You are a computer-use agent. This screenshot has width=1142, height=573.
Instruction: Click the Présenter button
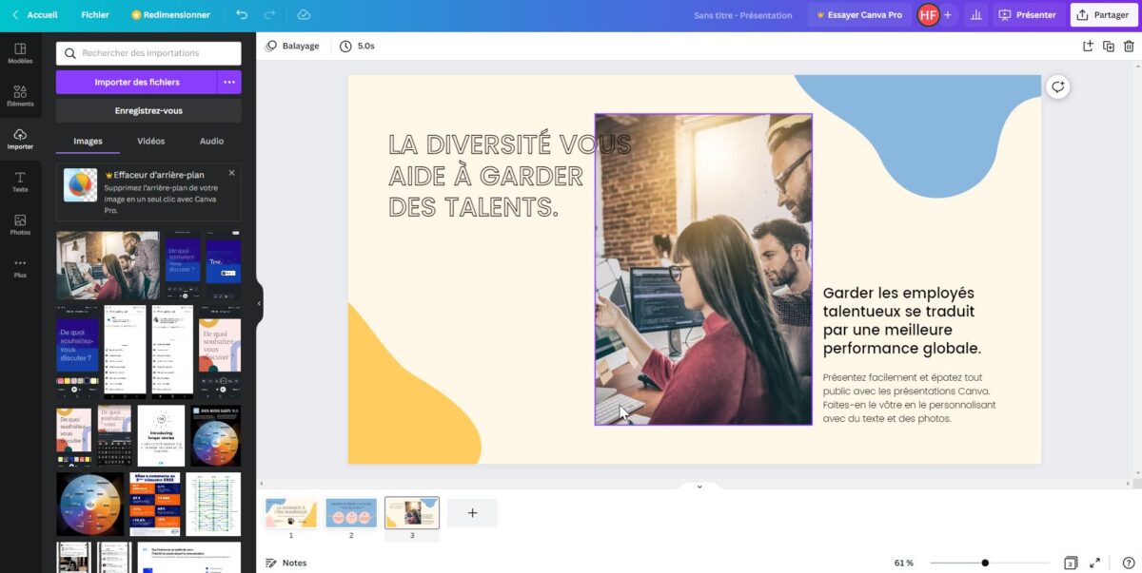[1027, 14]
